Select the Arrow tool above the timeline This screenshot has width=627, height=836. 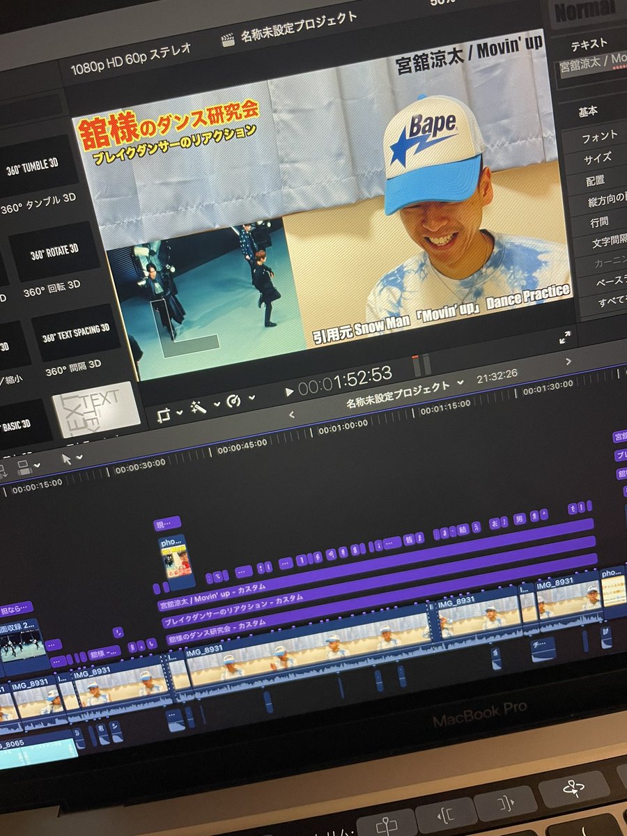pyautogui.click(x=66, y=458)
